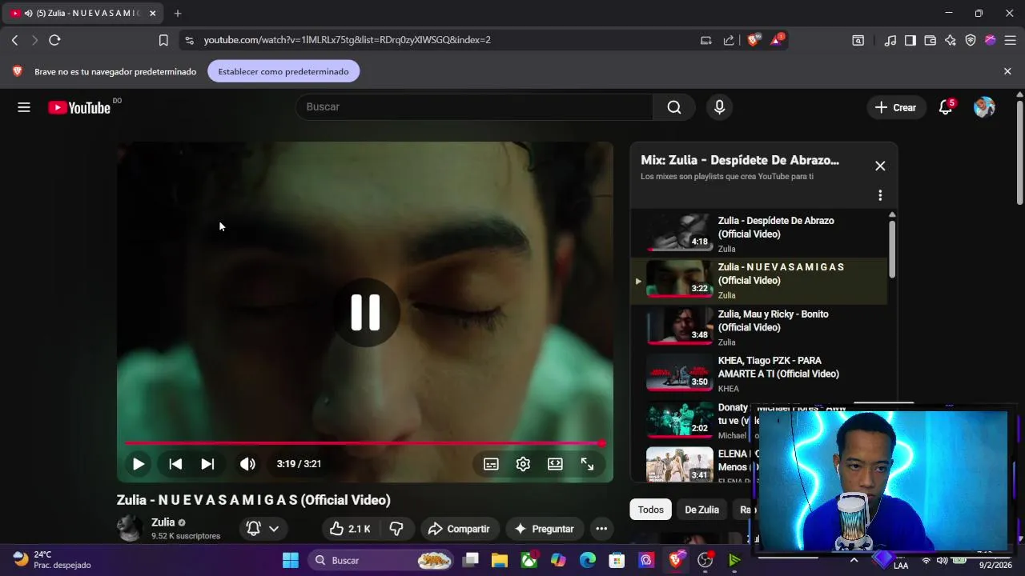This screenshot has height=576, width=1025.
Task: Use the mix playlist scrollbar
Action: [x=892, y=248]
